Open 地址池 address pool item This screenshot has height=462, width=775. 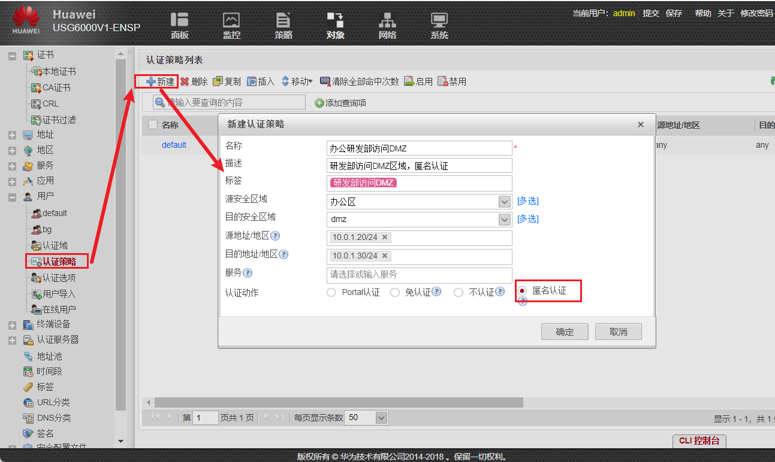(49, 356)
